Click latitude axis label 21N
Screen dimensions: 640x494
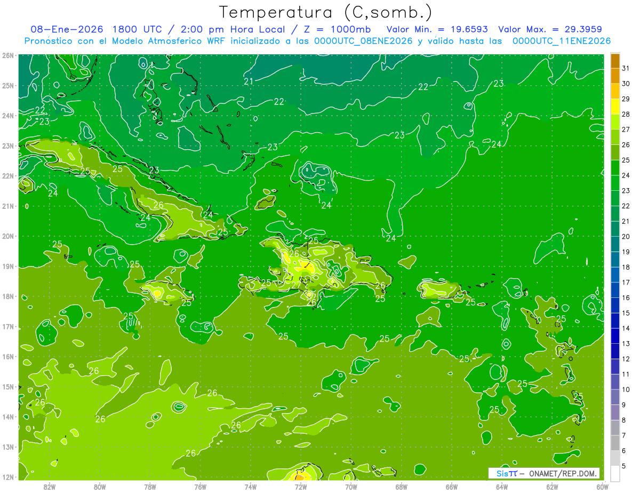(x=7, y=206)
